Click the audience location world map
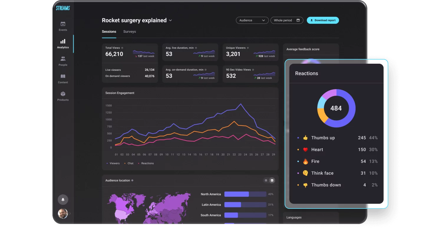The image size is (429, 230). click(148, 208)
